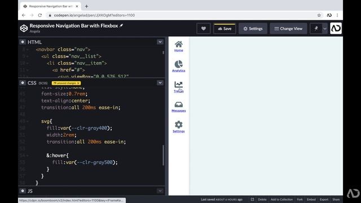Select the Responsive Navigation Bar browser tab

tap(51, 6)
